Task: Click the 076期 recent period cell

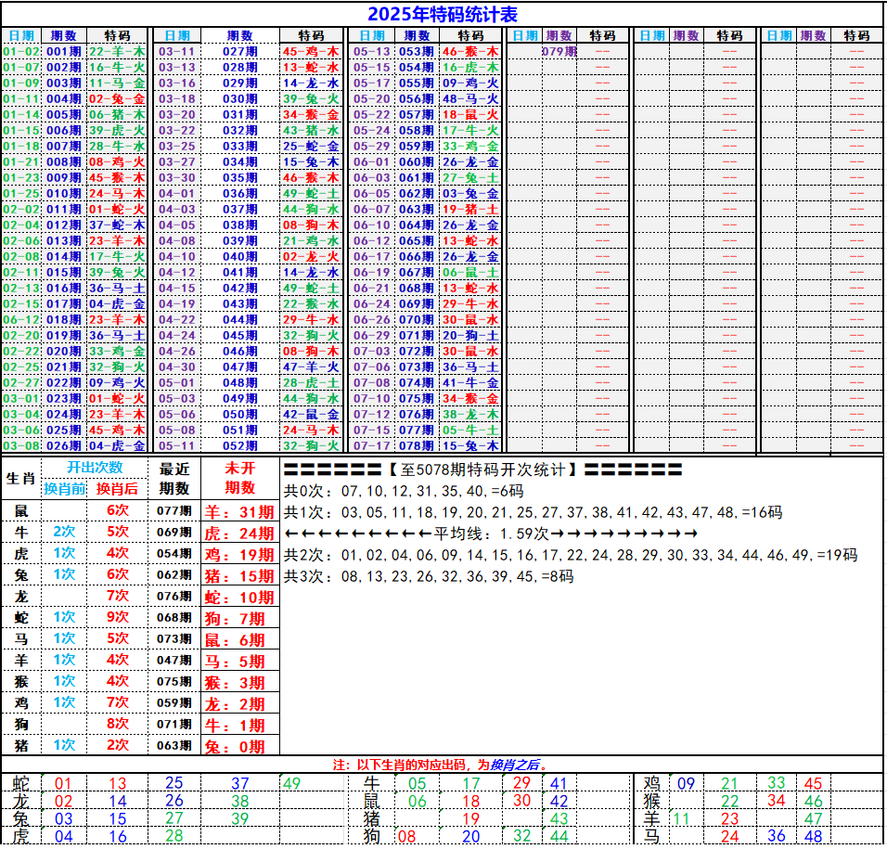Action: (x=174, y=596)
